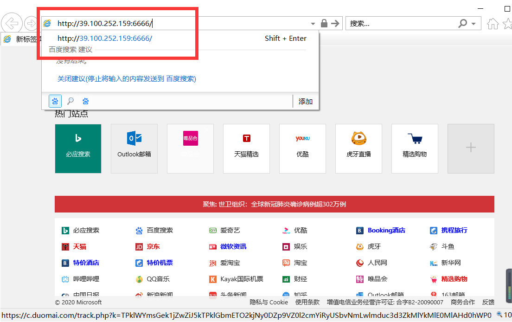Open 人民网 link
Screen dimensions: 512x322
tap(378, 263)
